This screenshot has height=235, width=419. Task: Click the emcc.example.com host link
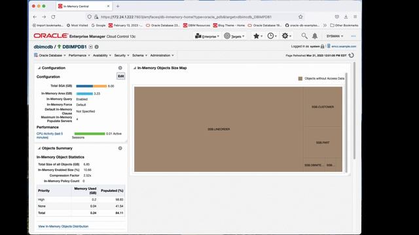344,46
